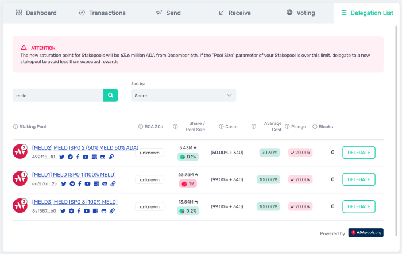Image resolution: width=402 pixels, height=254 pixels.
Task: Go to the Voting tab
Action: click(x=300, y=13)
